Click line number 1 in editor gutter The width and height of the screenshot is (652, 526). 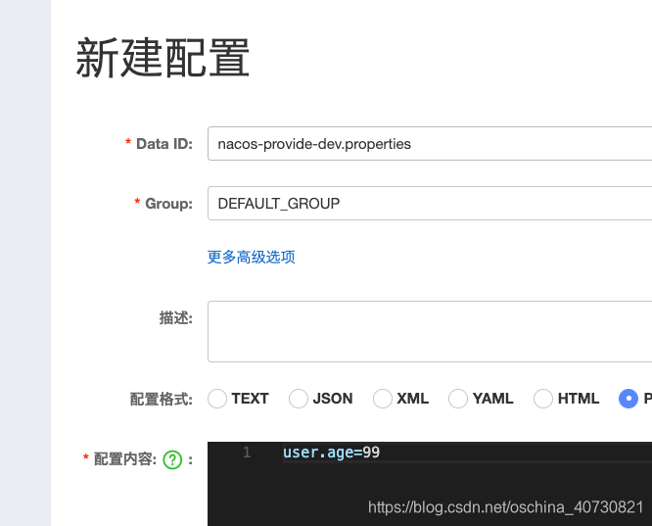pos(247,453)
